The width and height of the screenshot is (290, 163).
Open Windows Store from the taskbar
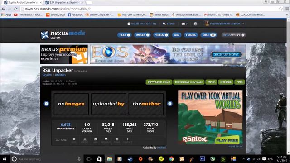coord(99,159)
